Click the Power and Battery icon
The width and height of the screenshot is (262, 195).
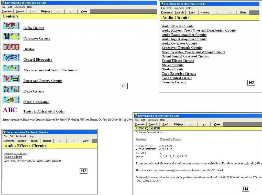tap(11, 79)
